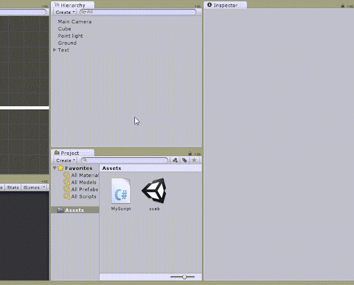The width and height of the screenshot is (354, 285).
Task: Open the Game view panel options menu
Action: (x=45, y=181)
